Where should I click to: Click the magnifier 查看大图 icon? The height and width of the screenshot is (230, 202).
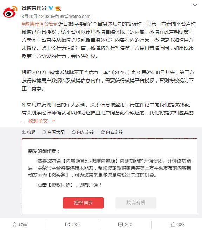[x=45, y=132]
